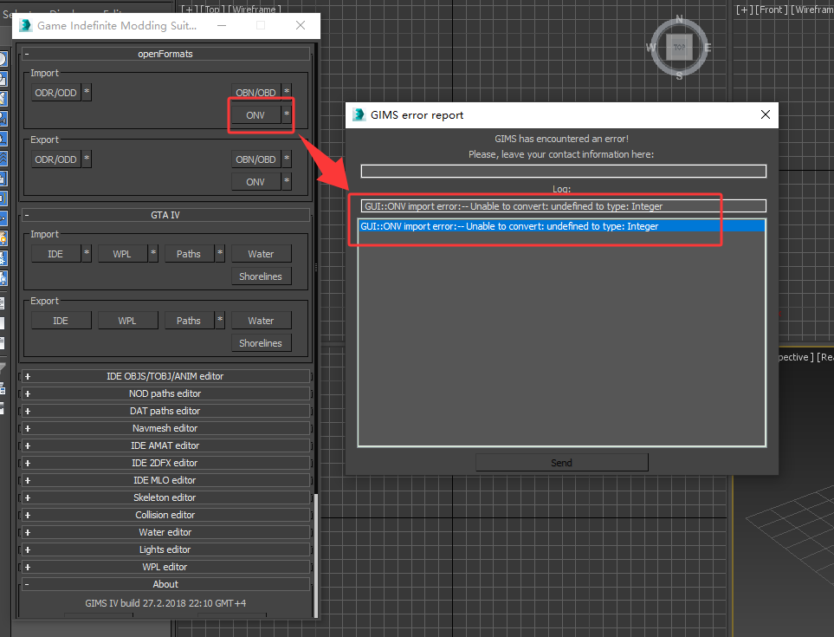This screenshot has width=834, height=637.
Task: Open the Front viewport label menu
Action: tap(770, 10)
